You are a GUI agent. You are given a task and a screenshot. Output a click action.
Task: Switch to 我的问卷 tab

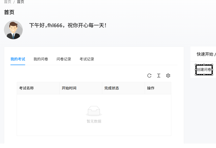click(41, 59)
